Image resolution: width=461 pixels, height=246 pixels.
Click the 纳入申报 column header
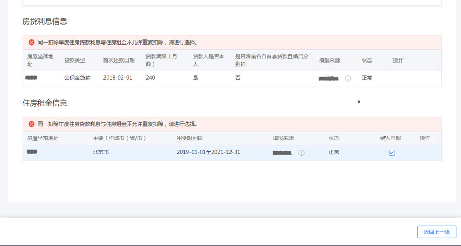pos(390,138)
